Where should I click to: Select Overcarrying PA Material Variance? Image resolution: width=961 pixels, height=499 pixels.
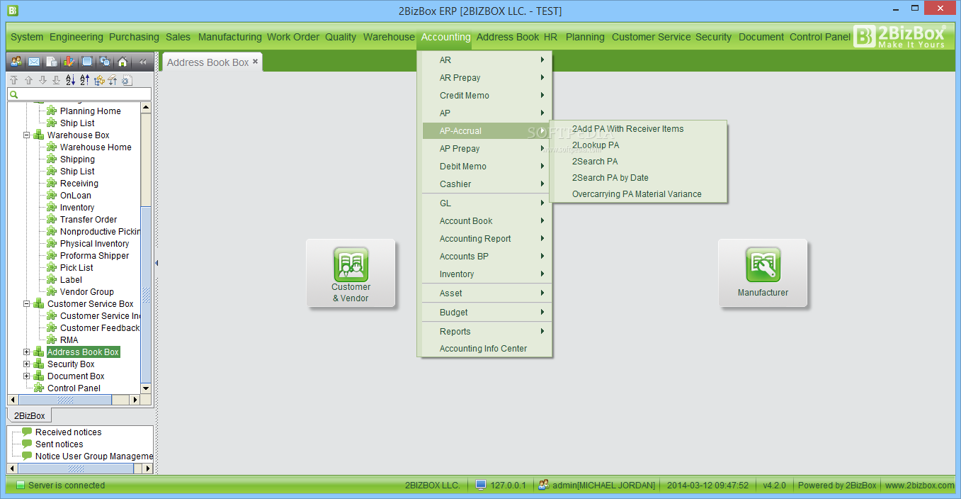638,194
